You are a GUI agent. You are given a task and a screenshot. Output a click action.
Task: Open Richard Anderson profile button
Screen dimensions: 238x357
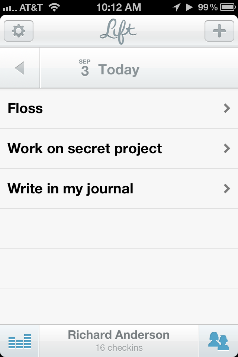[119, 341]
